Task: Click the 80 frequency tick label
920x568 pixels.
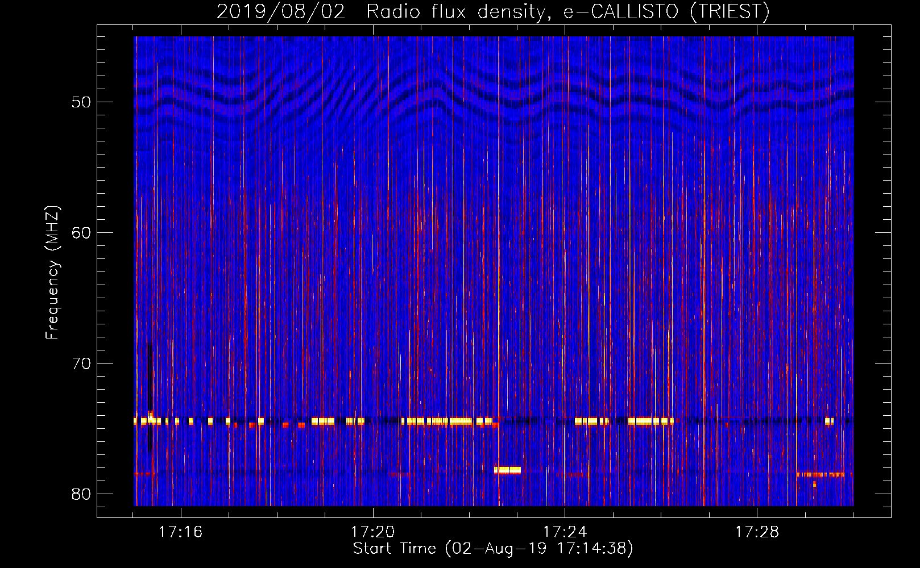Action: pos(81,494)
